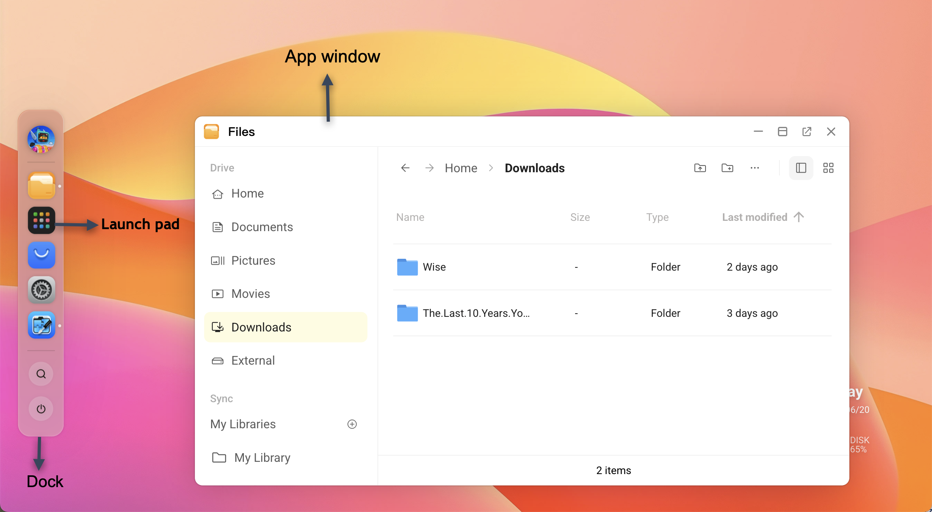Image resolution: width=932 pixels, height=512 pixels.
Task: Open window in new tab icon
Action: tap(807, 132)
